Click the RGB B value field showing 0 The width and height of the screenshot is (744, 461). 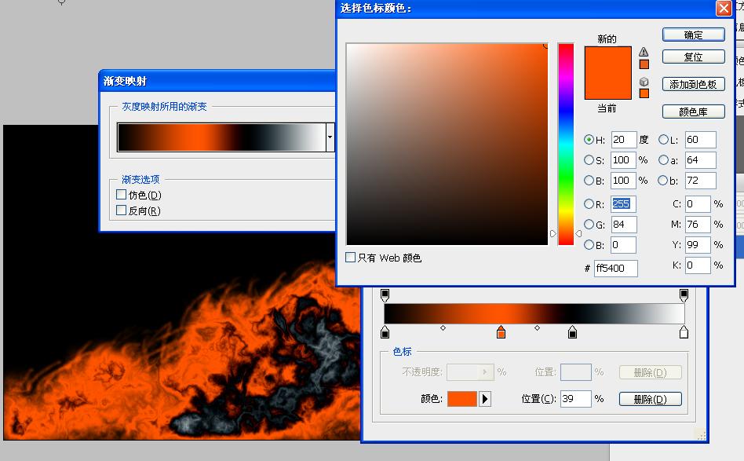[623, 245]
